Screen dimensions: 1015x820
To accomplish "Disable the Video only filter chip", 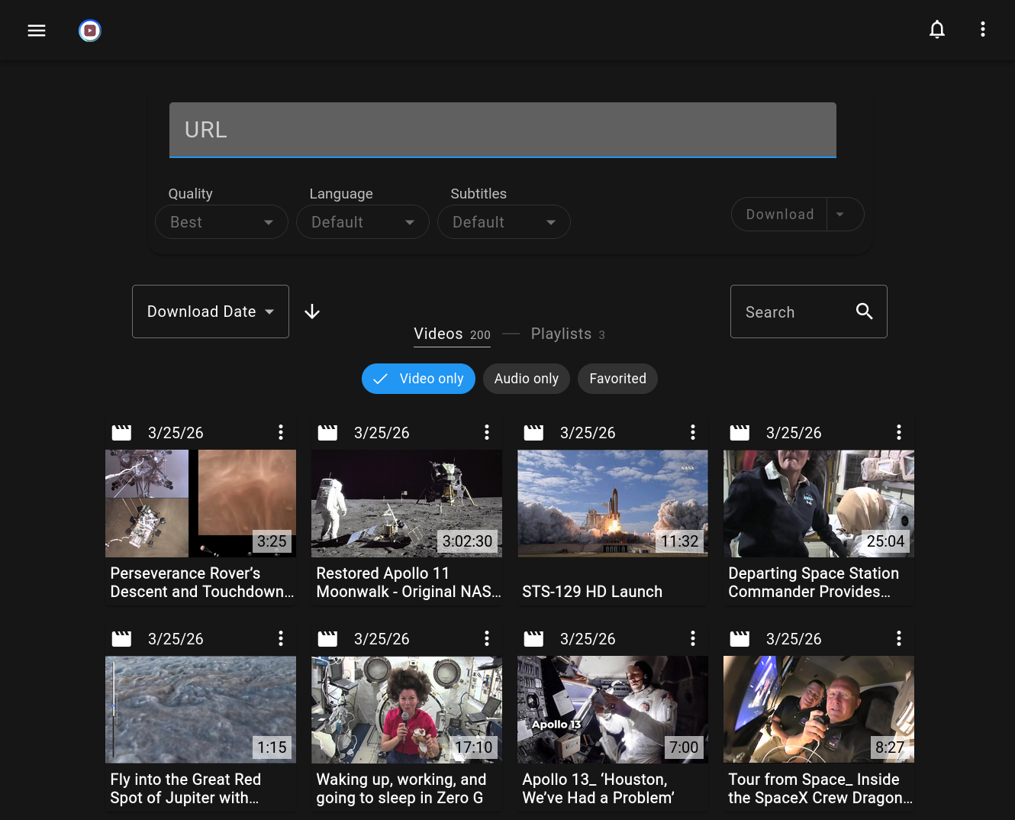I will coord(418,379).
